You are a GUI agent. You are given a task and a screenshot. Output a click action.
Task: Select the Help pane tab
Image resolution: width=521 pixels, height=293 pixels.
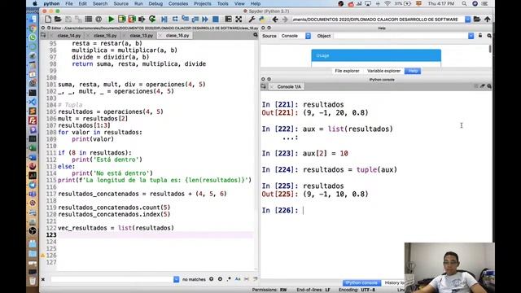click(x=413, y=71)
